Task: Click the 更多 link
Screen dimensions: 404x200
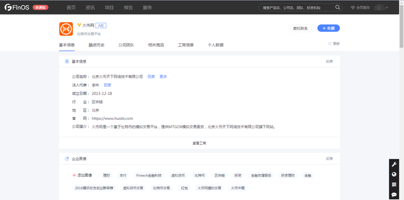Action: click(163, 76)
